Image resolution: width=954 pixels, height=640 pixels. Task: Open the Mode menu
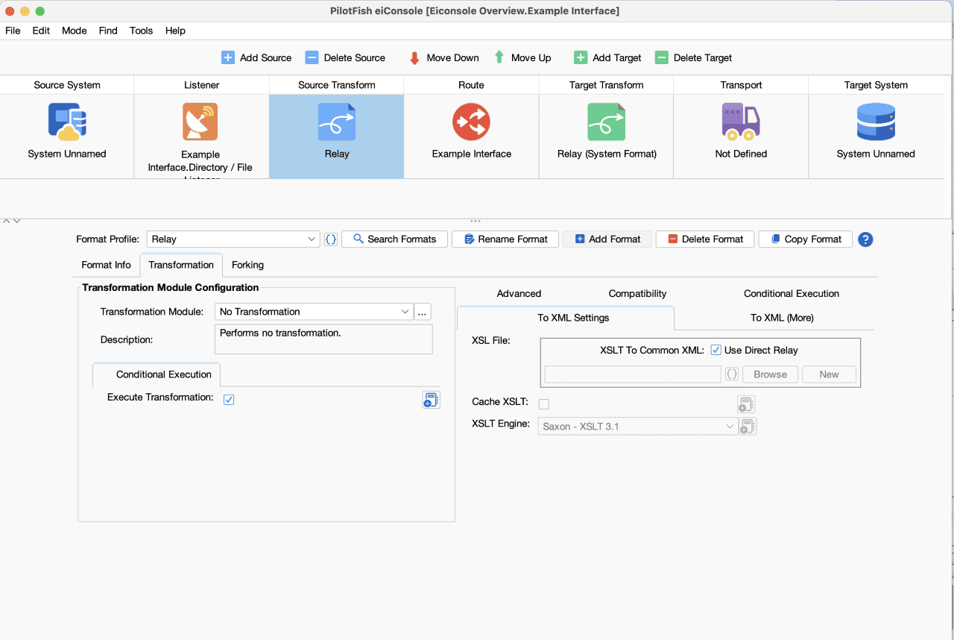(75, 31)
